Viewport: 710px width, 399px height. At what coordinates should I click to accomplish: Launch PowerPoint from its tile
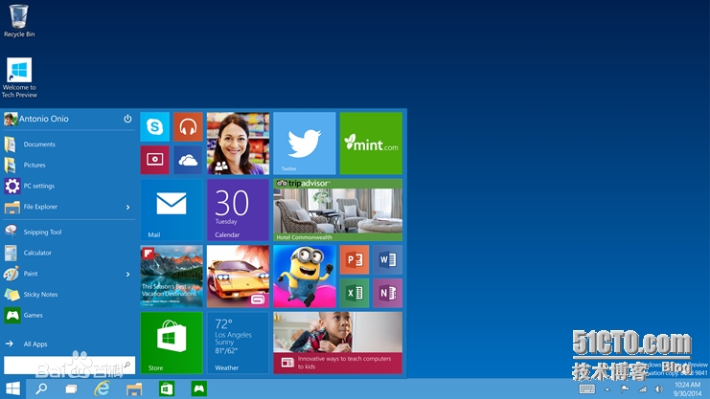(355, 260)
